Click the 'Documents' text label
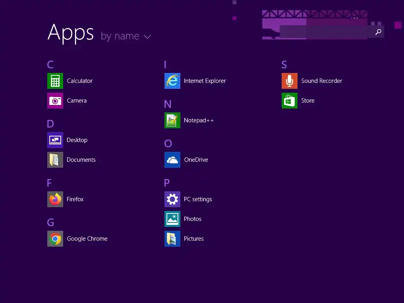Viewport: 404px width, 303px height. tap(81, 160)
